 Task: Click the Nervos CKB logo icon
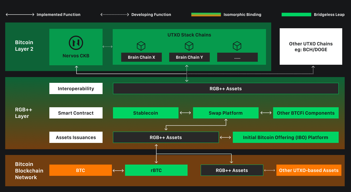coord(76,43)
